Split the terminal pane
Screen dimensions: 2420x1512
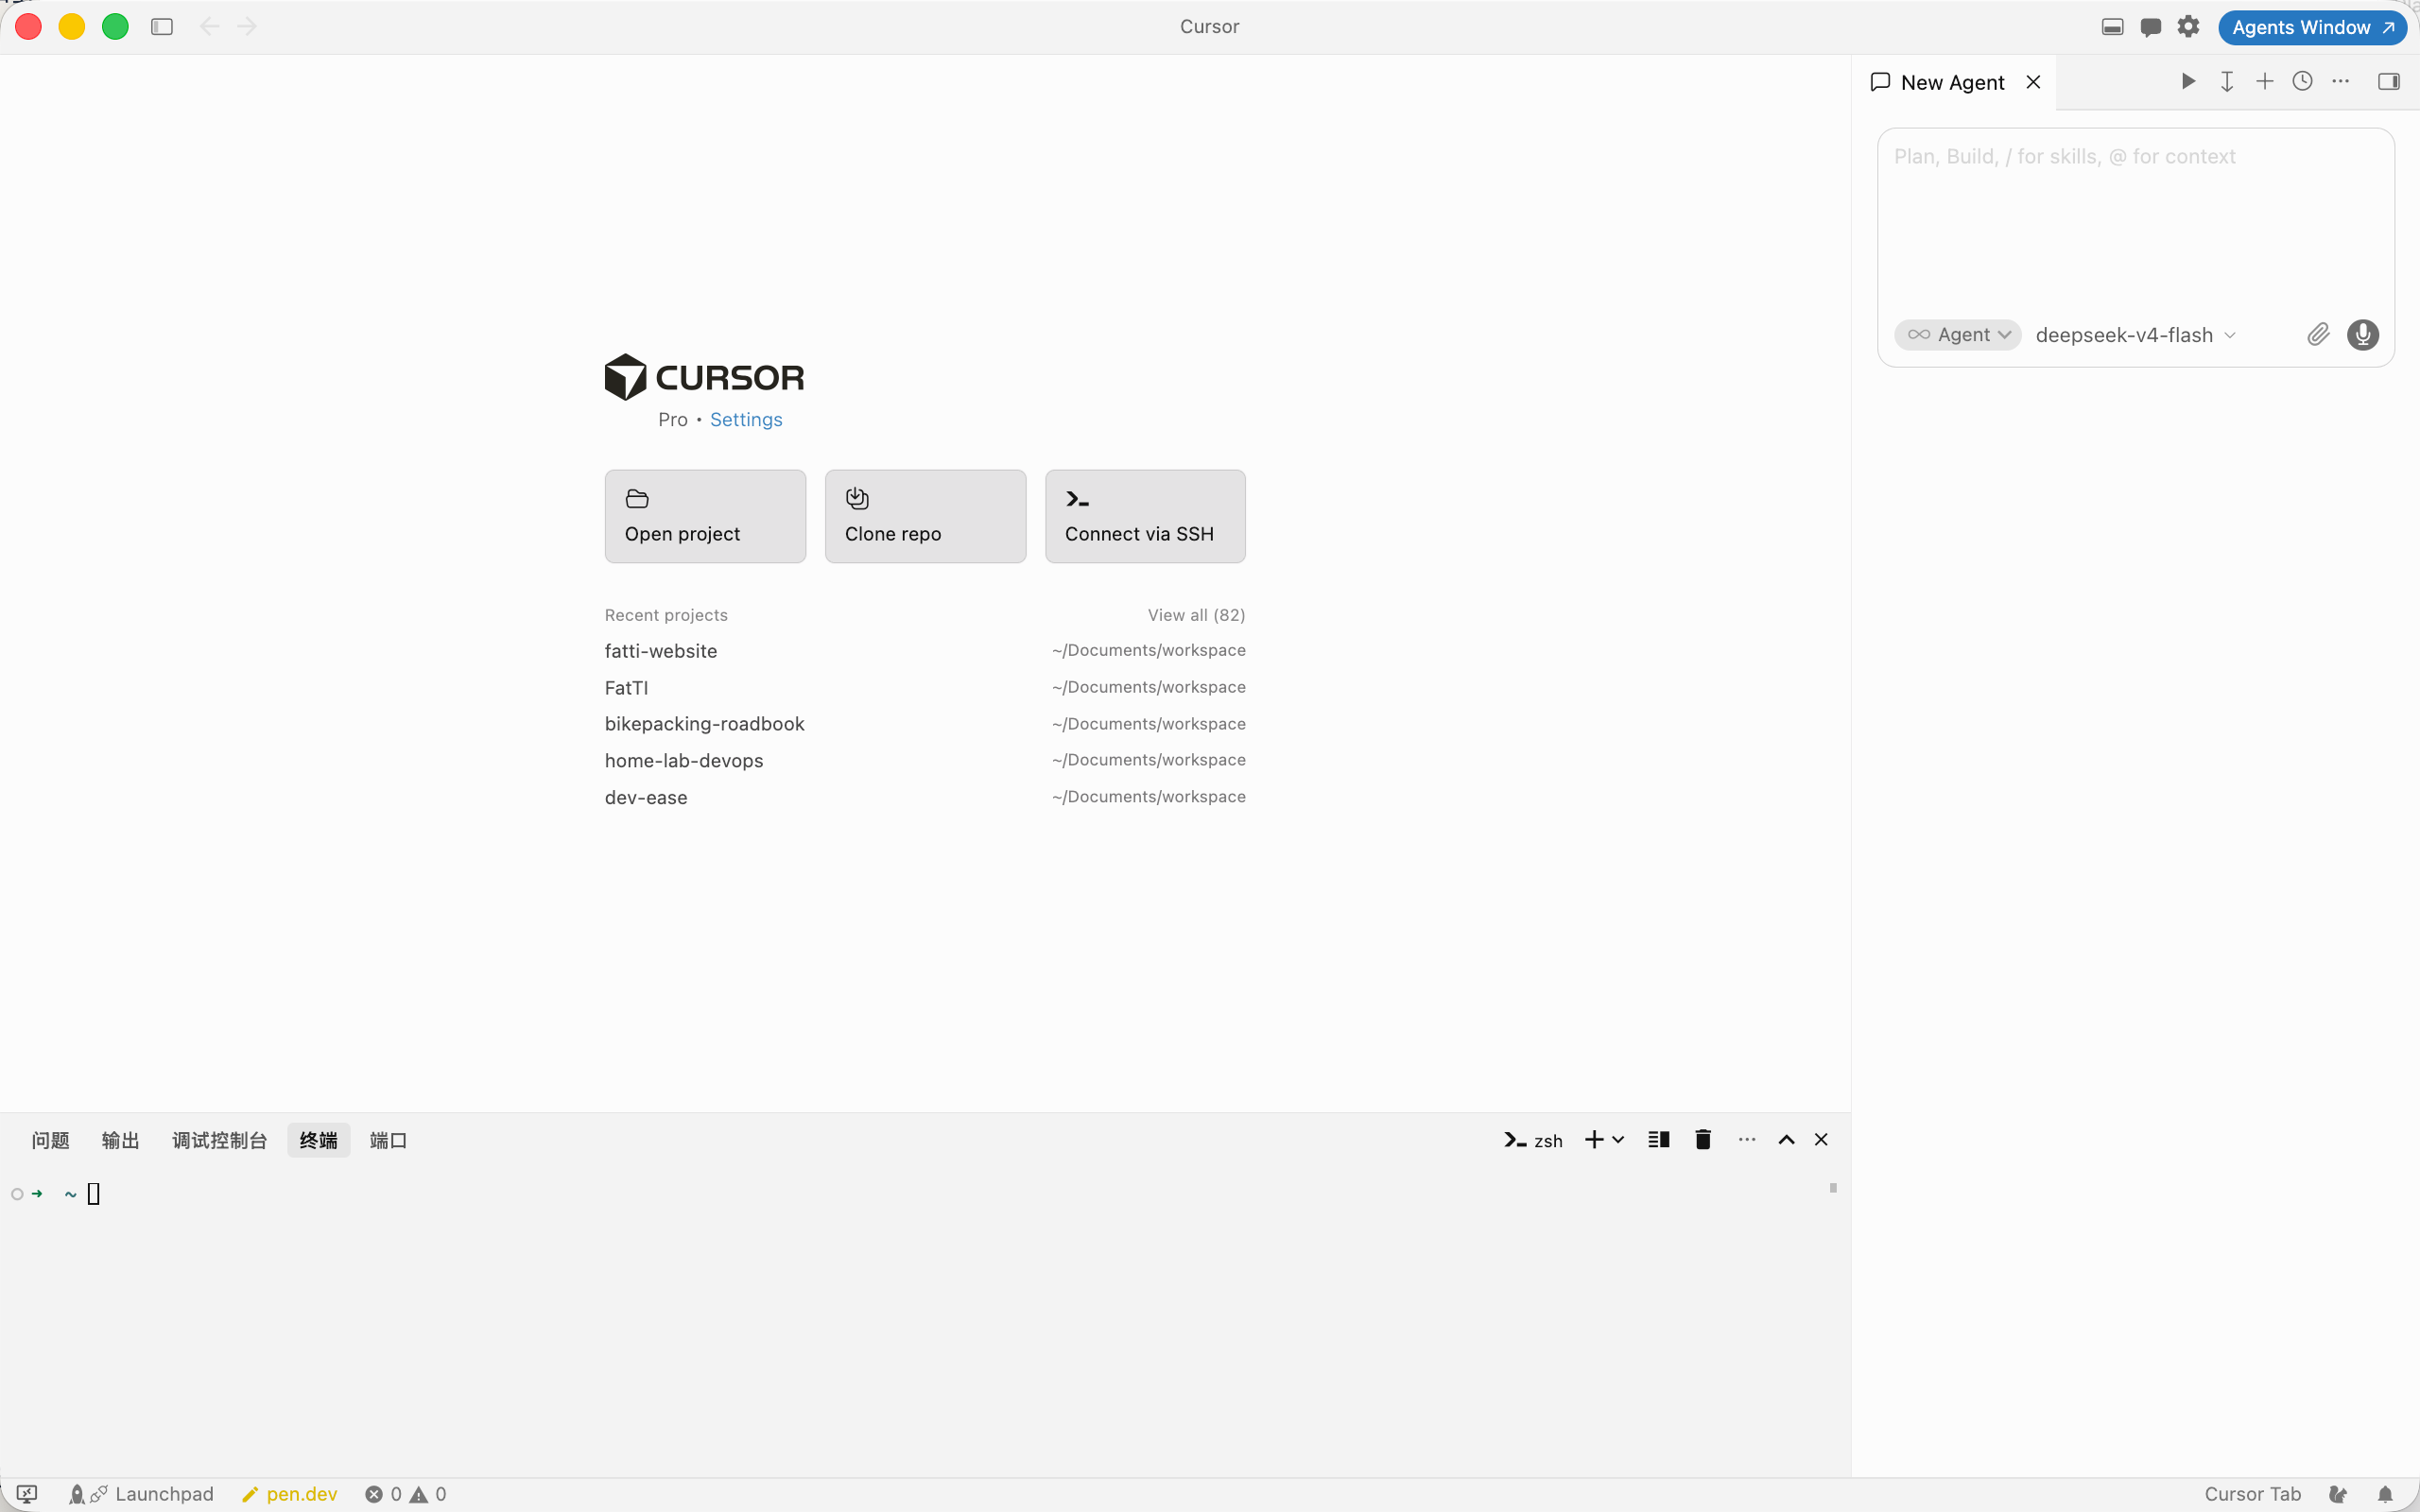[1659, 1140]
